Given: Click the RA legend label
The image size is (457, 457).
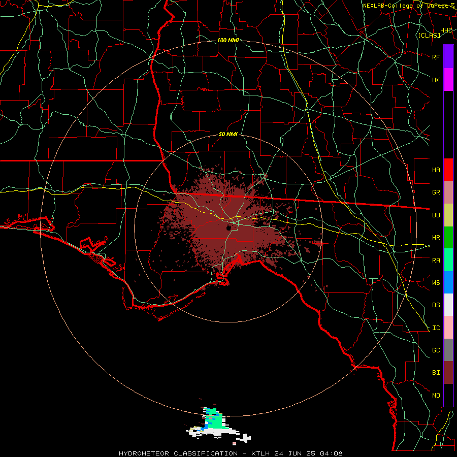Looking at the screenshot, I should 436,260.
